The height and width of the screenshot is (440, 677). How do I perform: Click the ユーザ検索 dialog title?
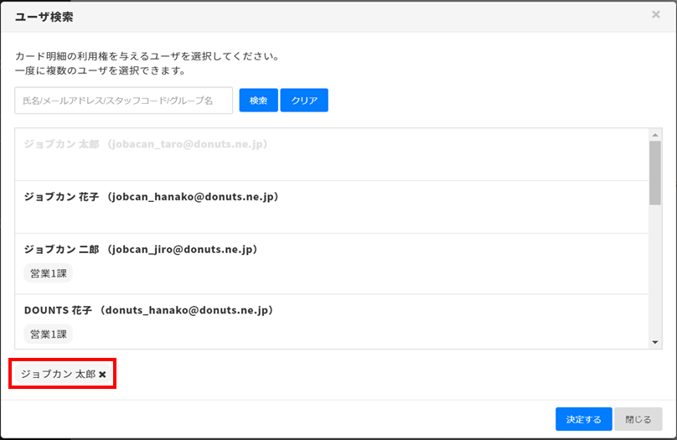pos(43,16)
